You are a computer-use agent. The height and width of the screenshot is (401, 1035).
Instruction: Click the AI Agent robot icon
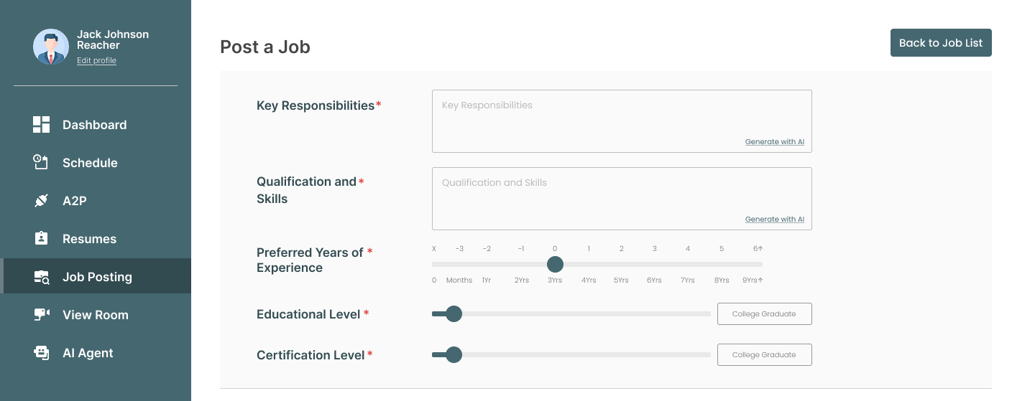pos(41,353)
